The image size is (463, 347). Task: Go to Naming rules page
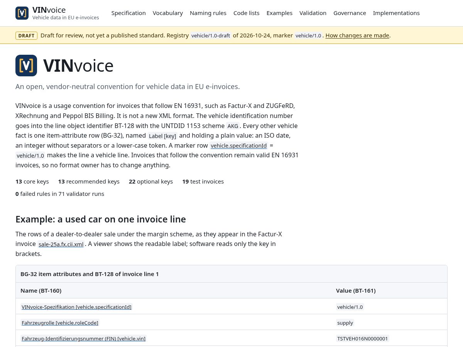(x=208, y=13)
